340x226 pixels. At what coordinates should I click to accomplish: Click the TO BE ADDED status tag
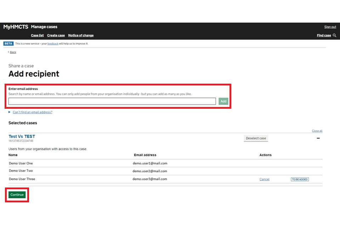click(x=300, y=179)
